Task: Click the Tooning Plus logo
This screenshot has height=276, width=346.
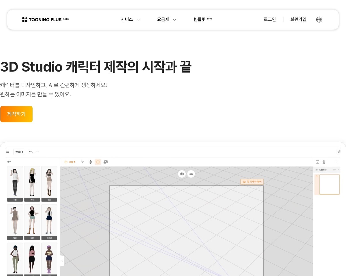Action: pyautogui.click(x=45, y=20)
